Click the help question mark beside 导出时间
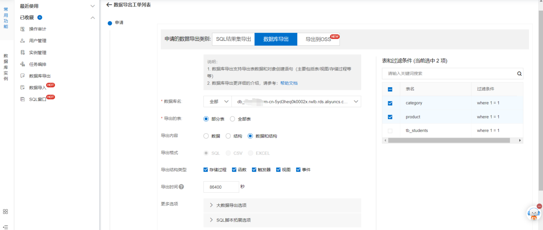The height and width of the screenshot is (230, 543). (181, 187)
